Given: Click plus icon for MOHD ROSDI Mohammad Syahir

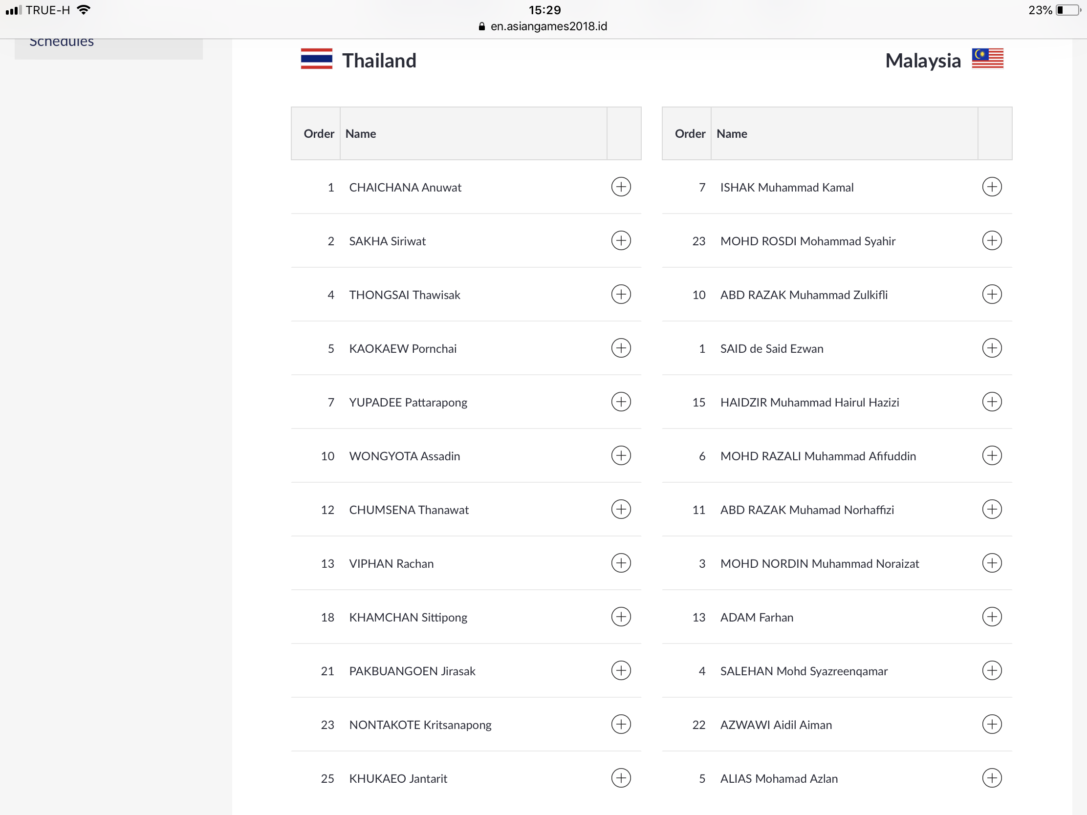Looking at the screenshot, I should [x=992, y=241].
